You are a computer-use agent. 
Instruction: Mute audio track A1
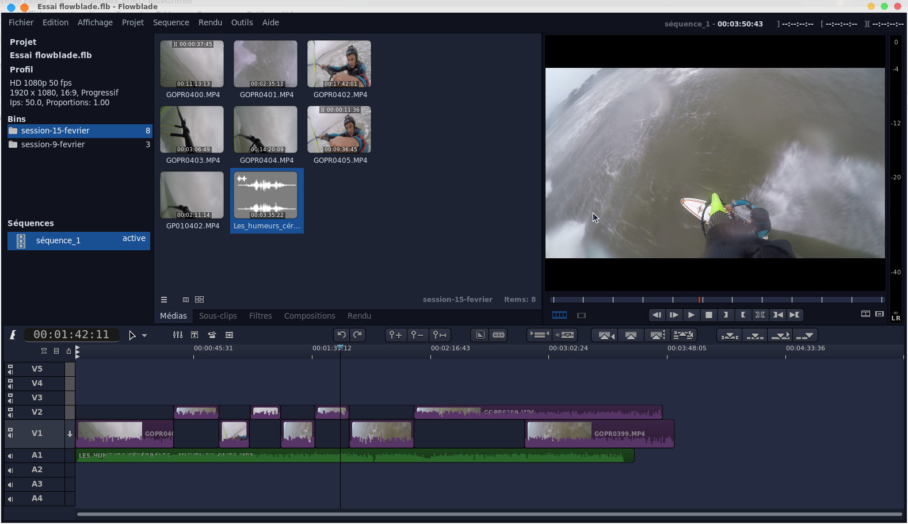point(10,456)
